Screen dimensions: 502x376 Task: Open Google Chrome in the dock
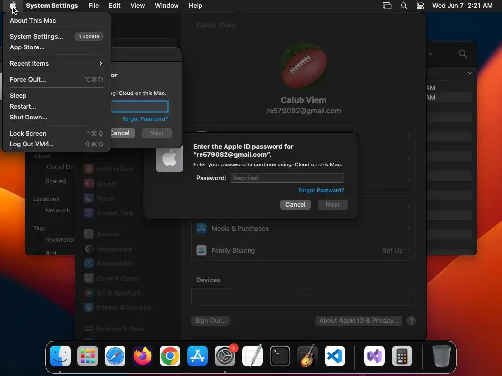[x=170, y=356]
